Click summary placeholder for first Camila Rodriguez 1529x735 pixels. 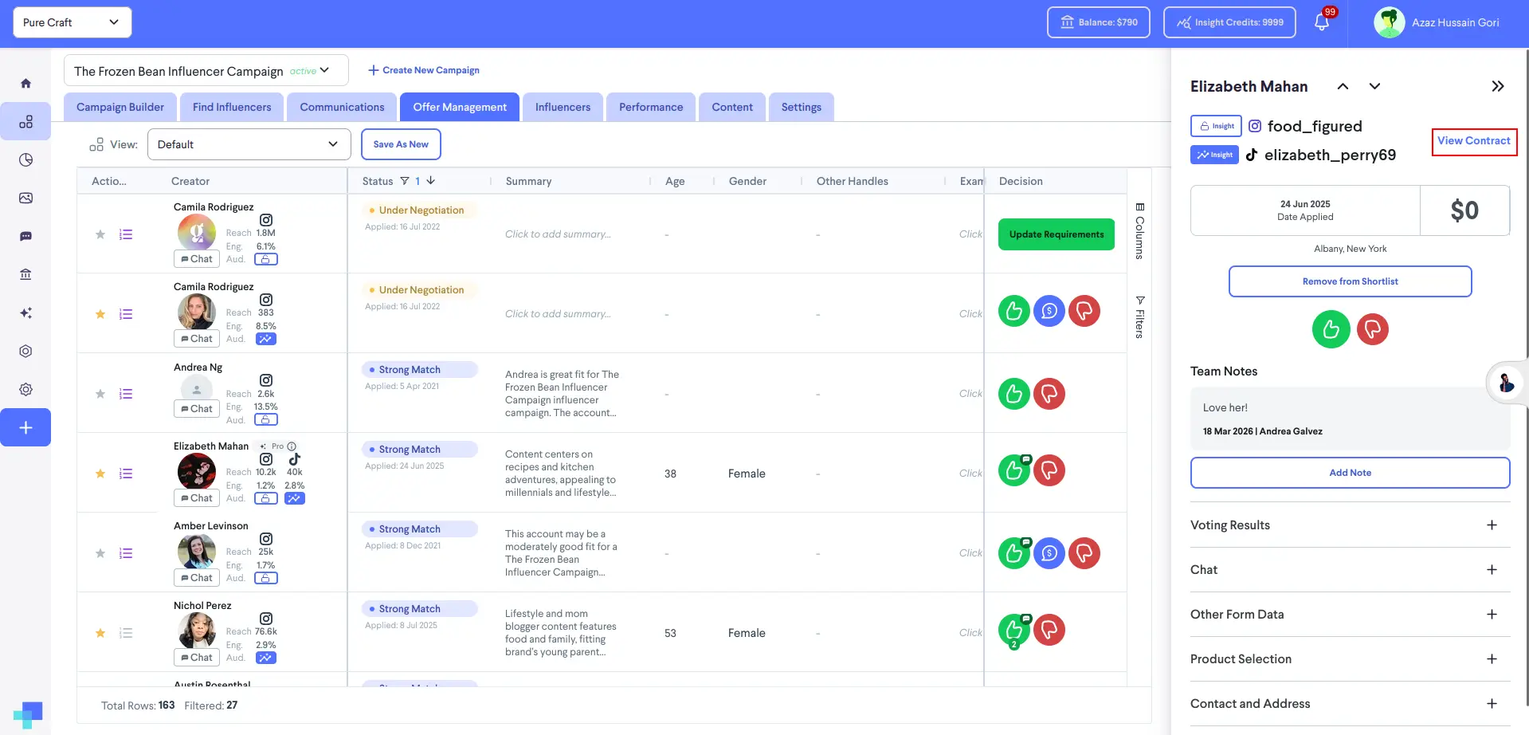coord(558,234)
